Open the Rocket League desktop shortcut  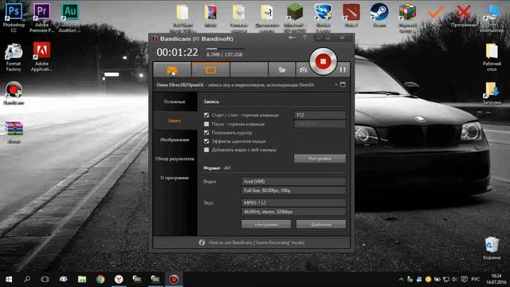323,17
